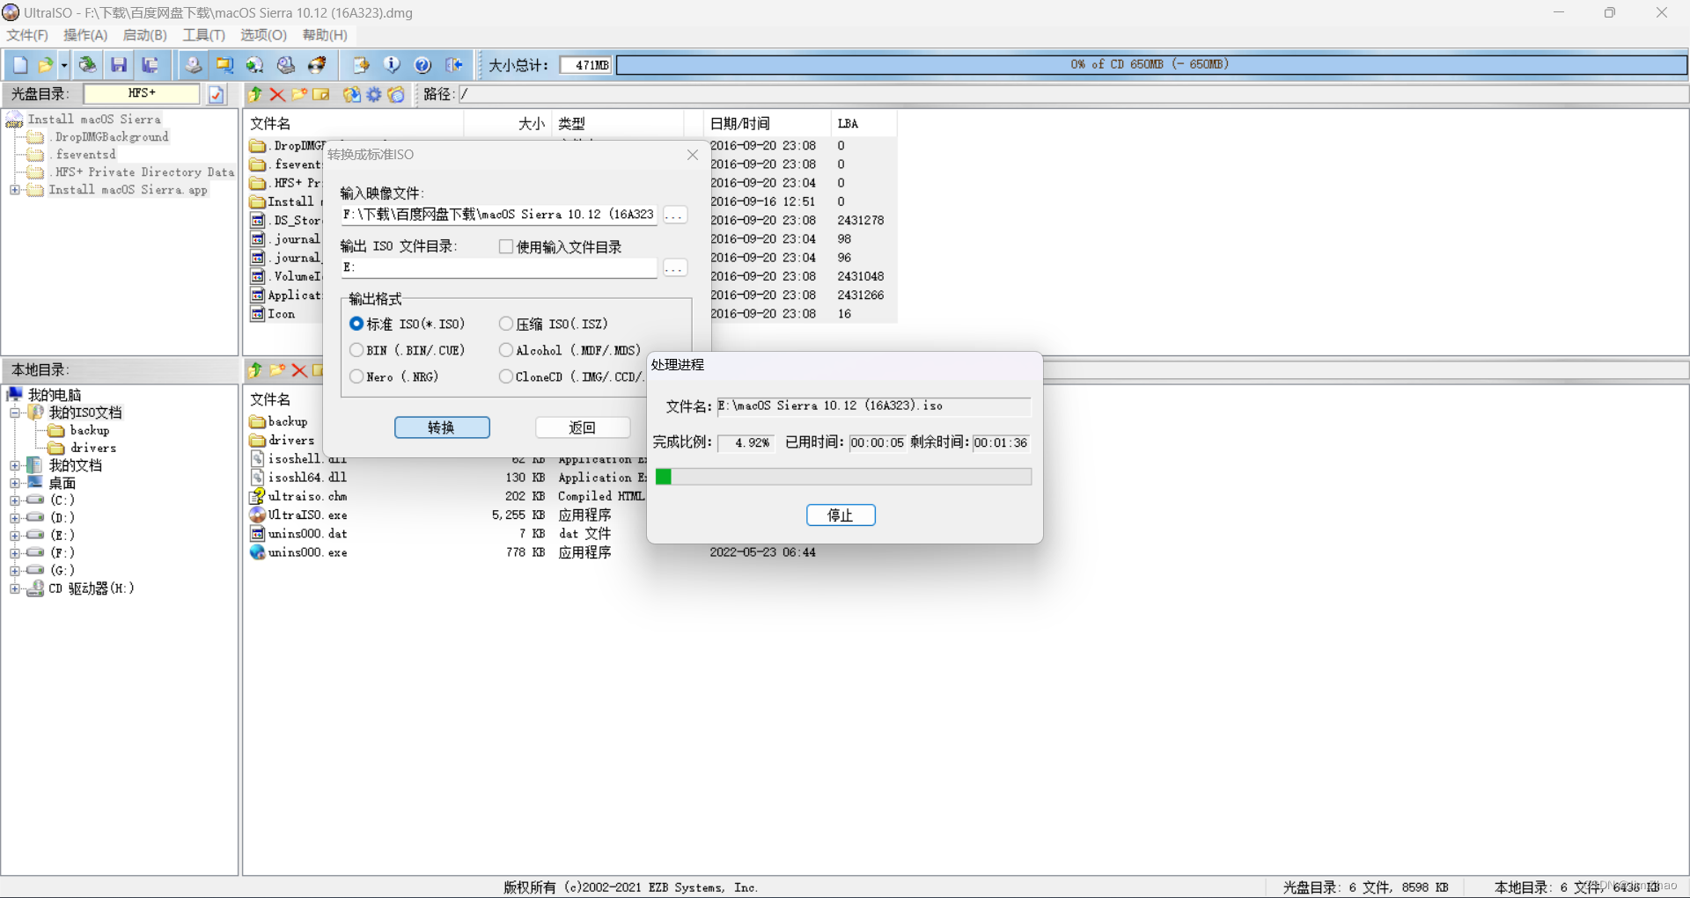Click the disc properties checkmark icon

(x=217, y=94)
